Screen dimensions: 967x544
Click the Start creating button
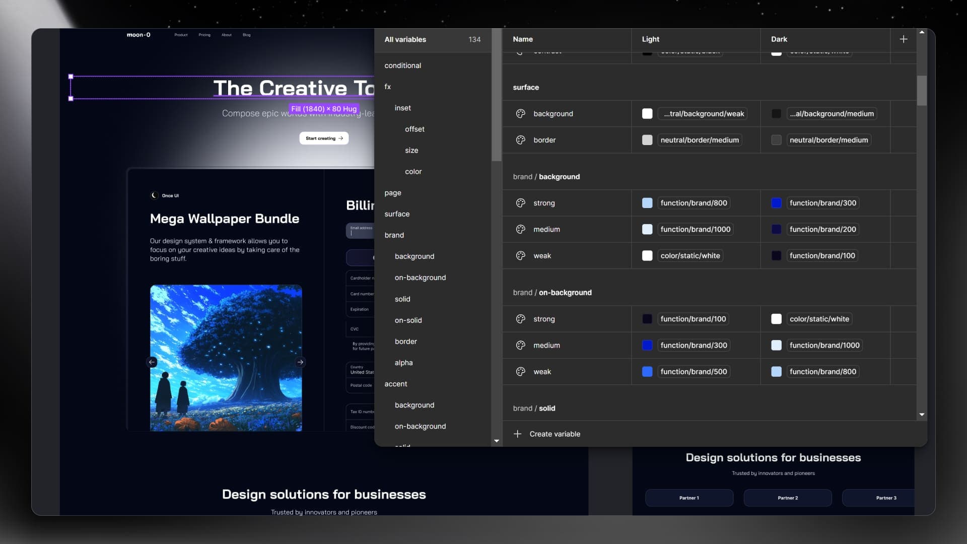click(x=324, y=138)
